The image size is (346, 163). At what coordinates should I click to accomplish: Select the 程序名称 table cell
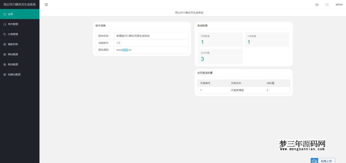pos(105,36)
